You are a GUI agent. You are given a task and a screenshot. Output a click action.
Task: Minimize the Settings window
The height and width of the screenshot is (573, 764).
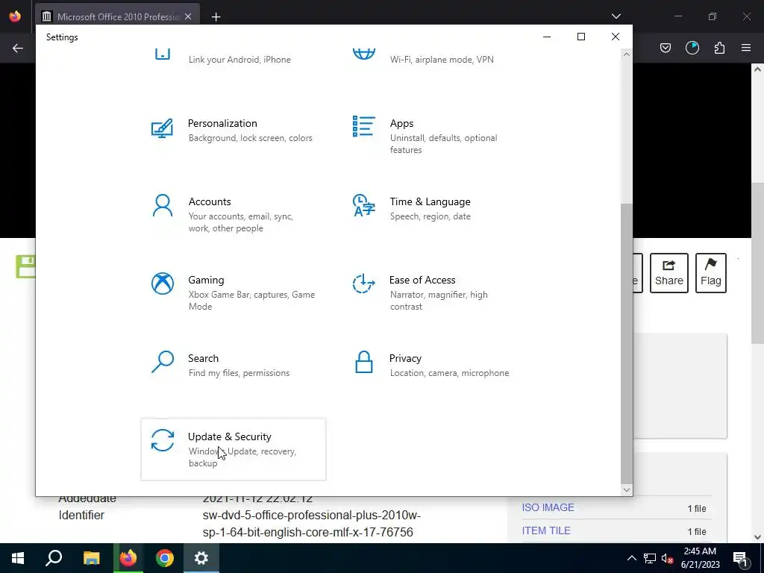(x=547, y=37)
